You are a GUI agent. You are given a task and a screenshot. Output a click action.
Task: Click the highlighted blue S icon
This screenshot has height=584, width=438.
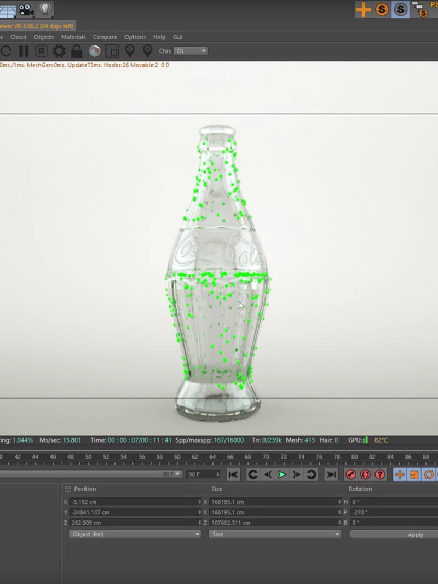pos(400,9)
